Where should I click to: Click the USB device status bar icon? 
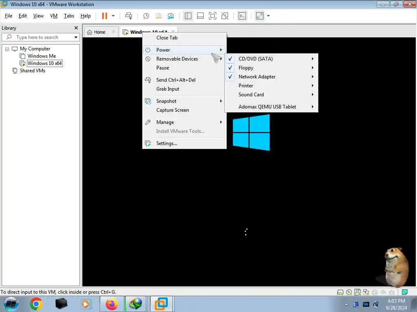pyautogui.click(x=392, y=292)
